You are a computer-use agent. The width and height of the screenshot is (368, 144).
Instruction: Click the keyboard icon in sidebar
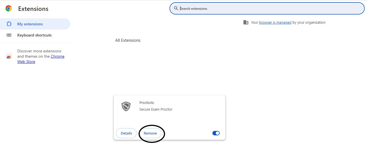click(x=9, y=35)
